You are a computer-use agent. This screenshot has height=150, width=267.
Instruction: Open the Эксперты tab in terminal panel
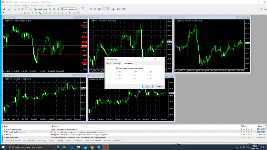[x=107, y=141]
